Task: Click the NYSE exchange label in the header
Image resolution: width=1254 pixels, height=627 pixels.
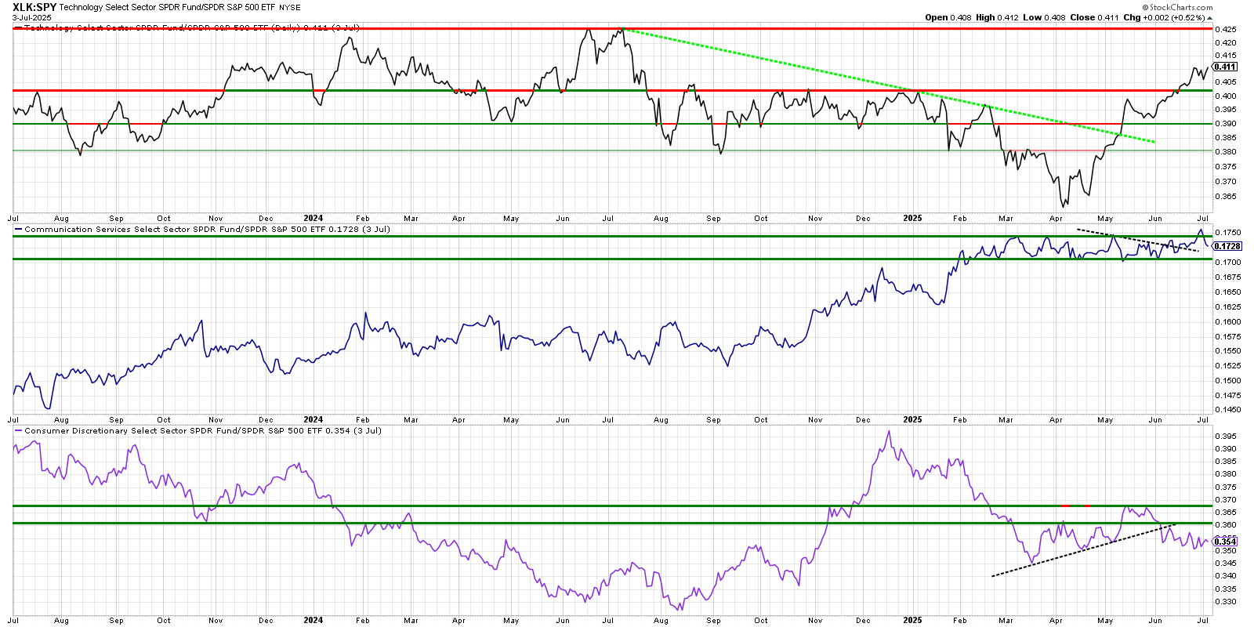Action: (290, 8)
